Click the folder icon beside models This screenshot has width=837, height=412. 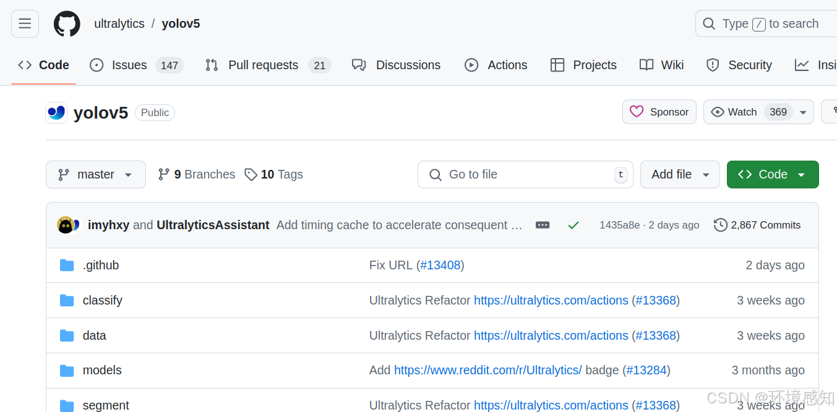(x=67, y=371)
